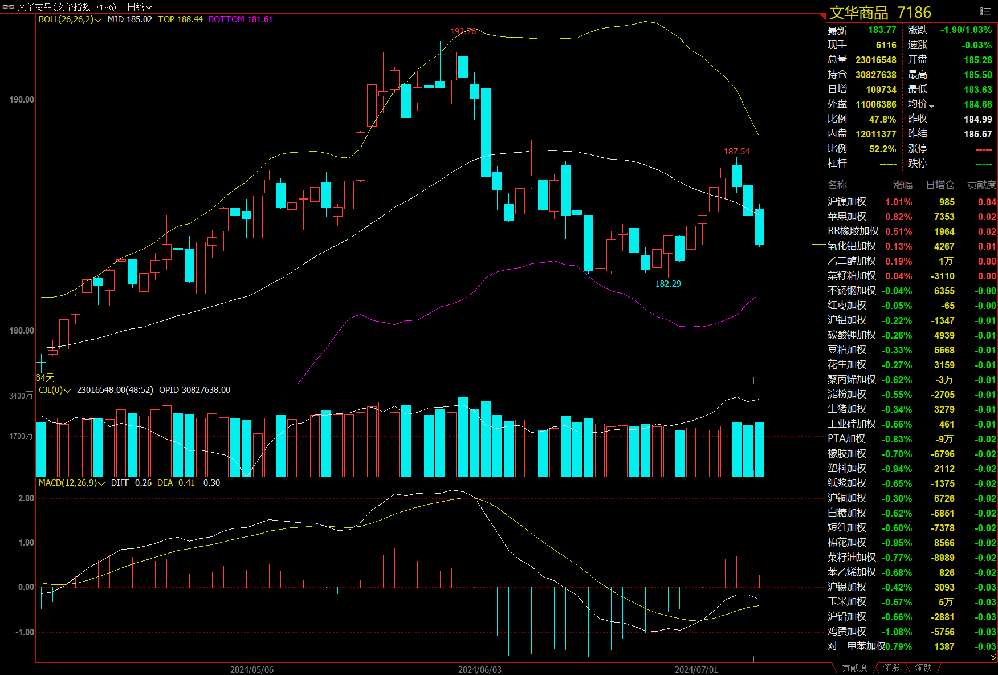The height and width of the screenshot is (675, 998).
Task: Sort by the 涨幅 column header
Action: coord(902,185)
